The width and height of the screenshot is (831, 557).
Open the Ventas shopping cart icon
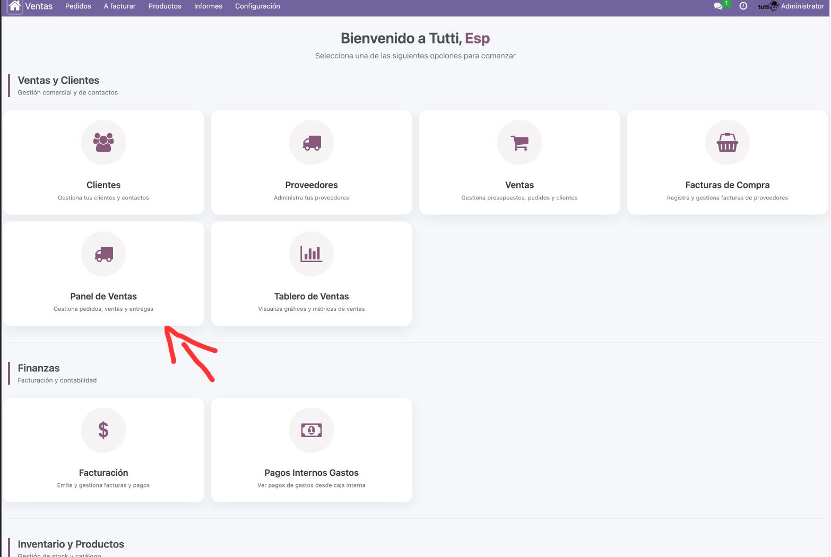point(520,142)
